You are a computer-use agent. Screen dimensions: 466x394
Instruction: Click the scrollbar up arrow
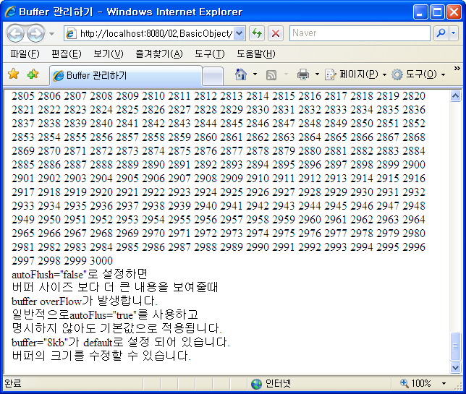(x=455, y=96)
